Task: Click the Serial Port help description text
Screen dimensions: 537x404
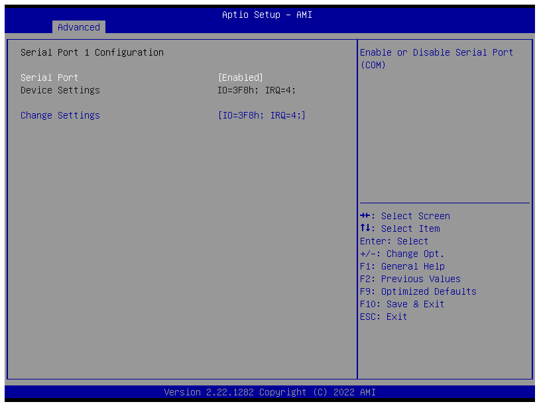Action: (436, 58)
